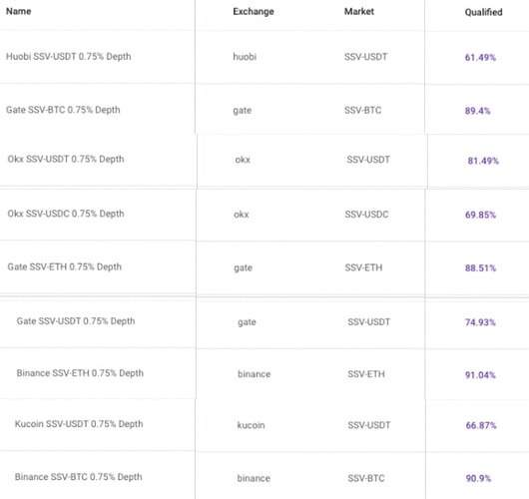Select Gate SSV-BTC 0.75% Depth row
This screenshot has height=499, width=529.
(x=264, y=110)
